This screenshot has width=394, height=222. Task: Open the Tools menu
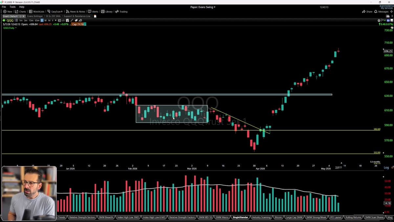12,7
